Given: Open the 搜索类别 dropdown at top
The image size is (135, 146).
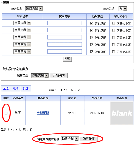Looking at the screenshot, I should click(34, 9).
